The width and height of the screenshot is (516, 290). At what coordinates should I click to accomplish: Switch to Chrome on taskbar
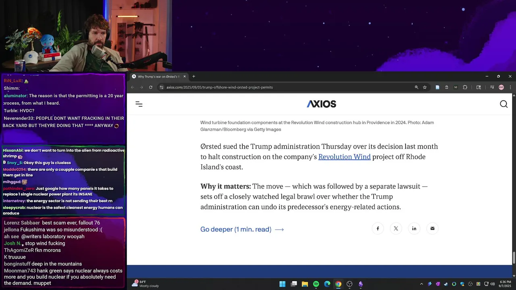coord(338,284)
